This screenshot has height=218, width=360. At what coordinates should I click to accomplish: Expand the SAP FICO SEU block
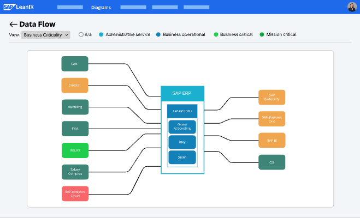[182, 111]
